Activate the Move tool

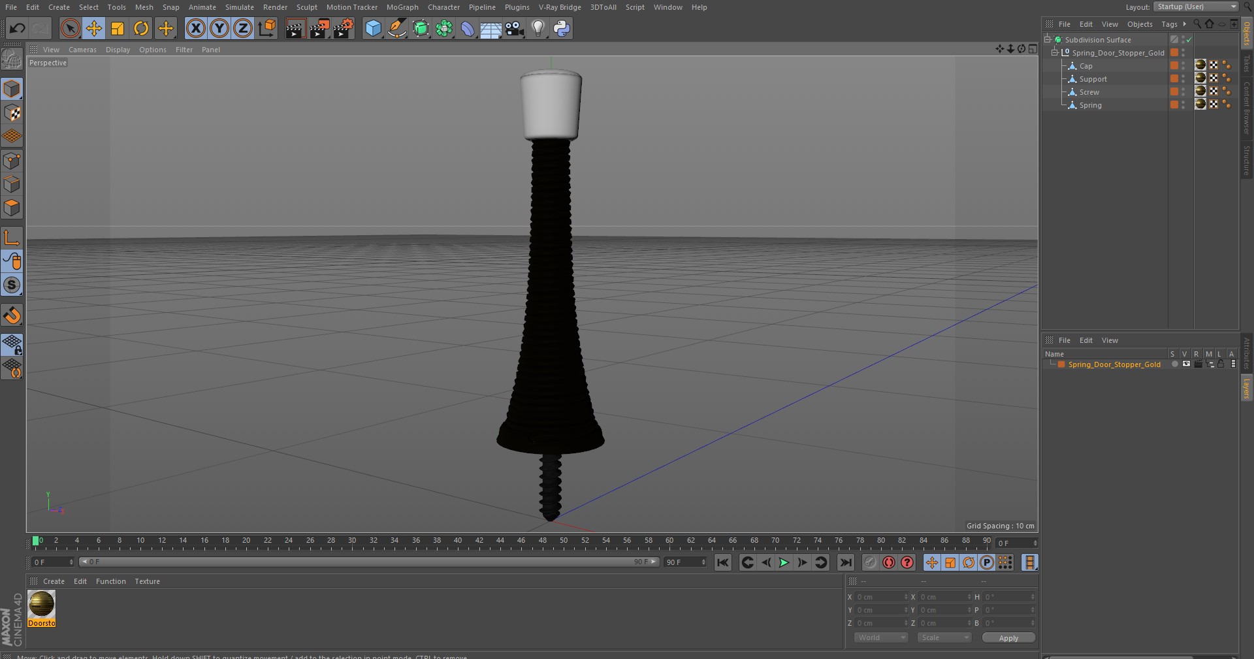tap(94, 28)
